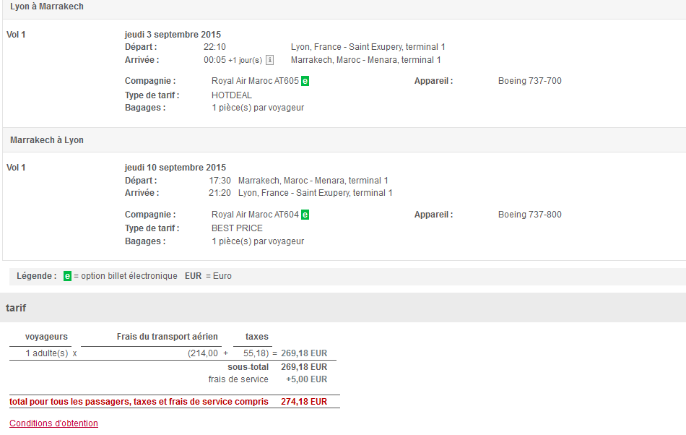The height and width of the screenshot is (435, 686).
Task: Click the Marrakech à Lyon section header
Action: coord(47,140)
